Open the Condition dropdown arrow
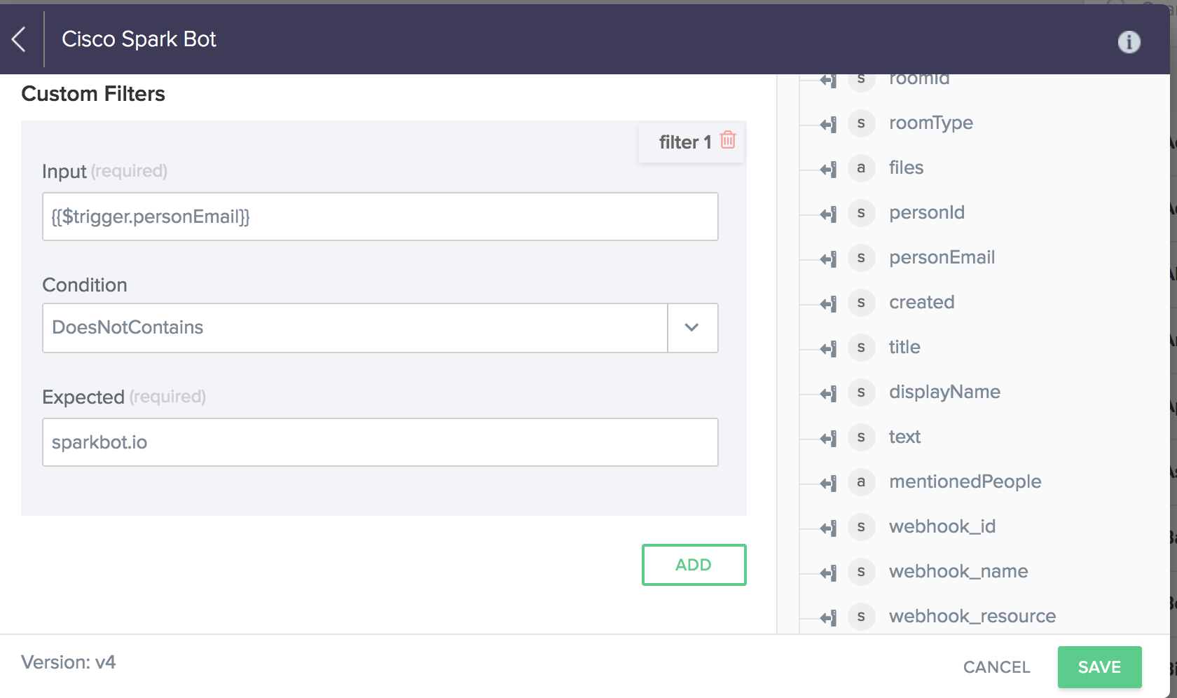This screenshot has width=1177, height=698. [x=692, y=328]
